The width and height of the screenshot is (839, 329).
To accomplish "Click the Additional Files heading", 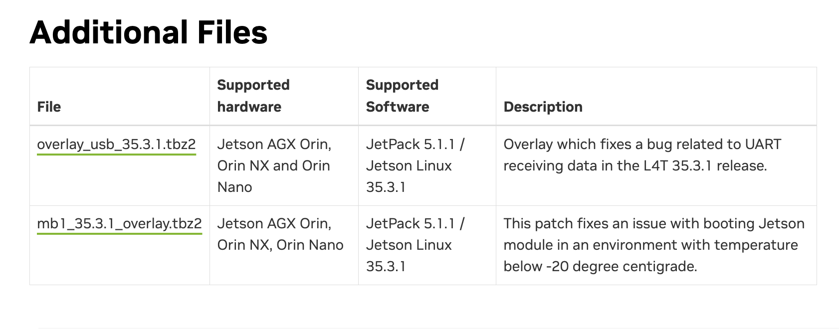I will coord(149,32).
